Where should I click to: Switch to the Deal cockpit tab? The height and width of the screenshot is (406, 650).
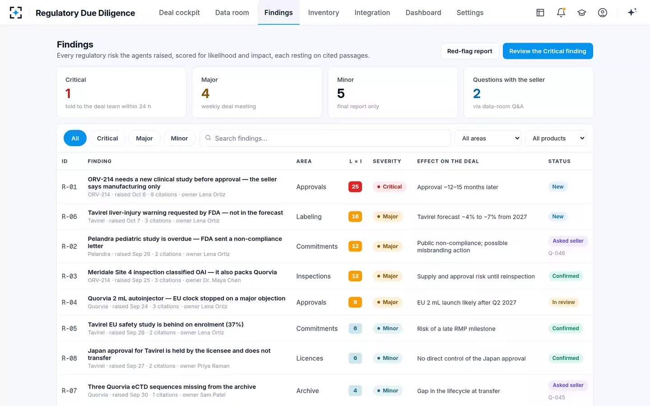click(x=179, y=13)
